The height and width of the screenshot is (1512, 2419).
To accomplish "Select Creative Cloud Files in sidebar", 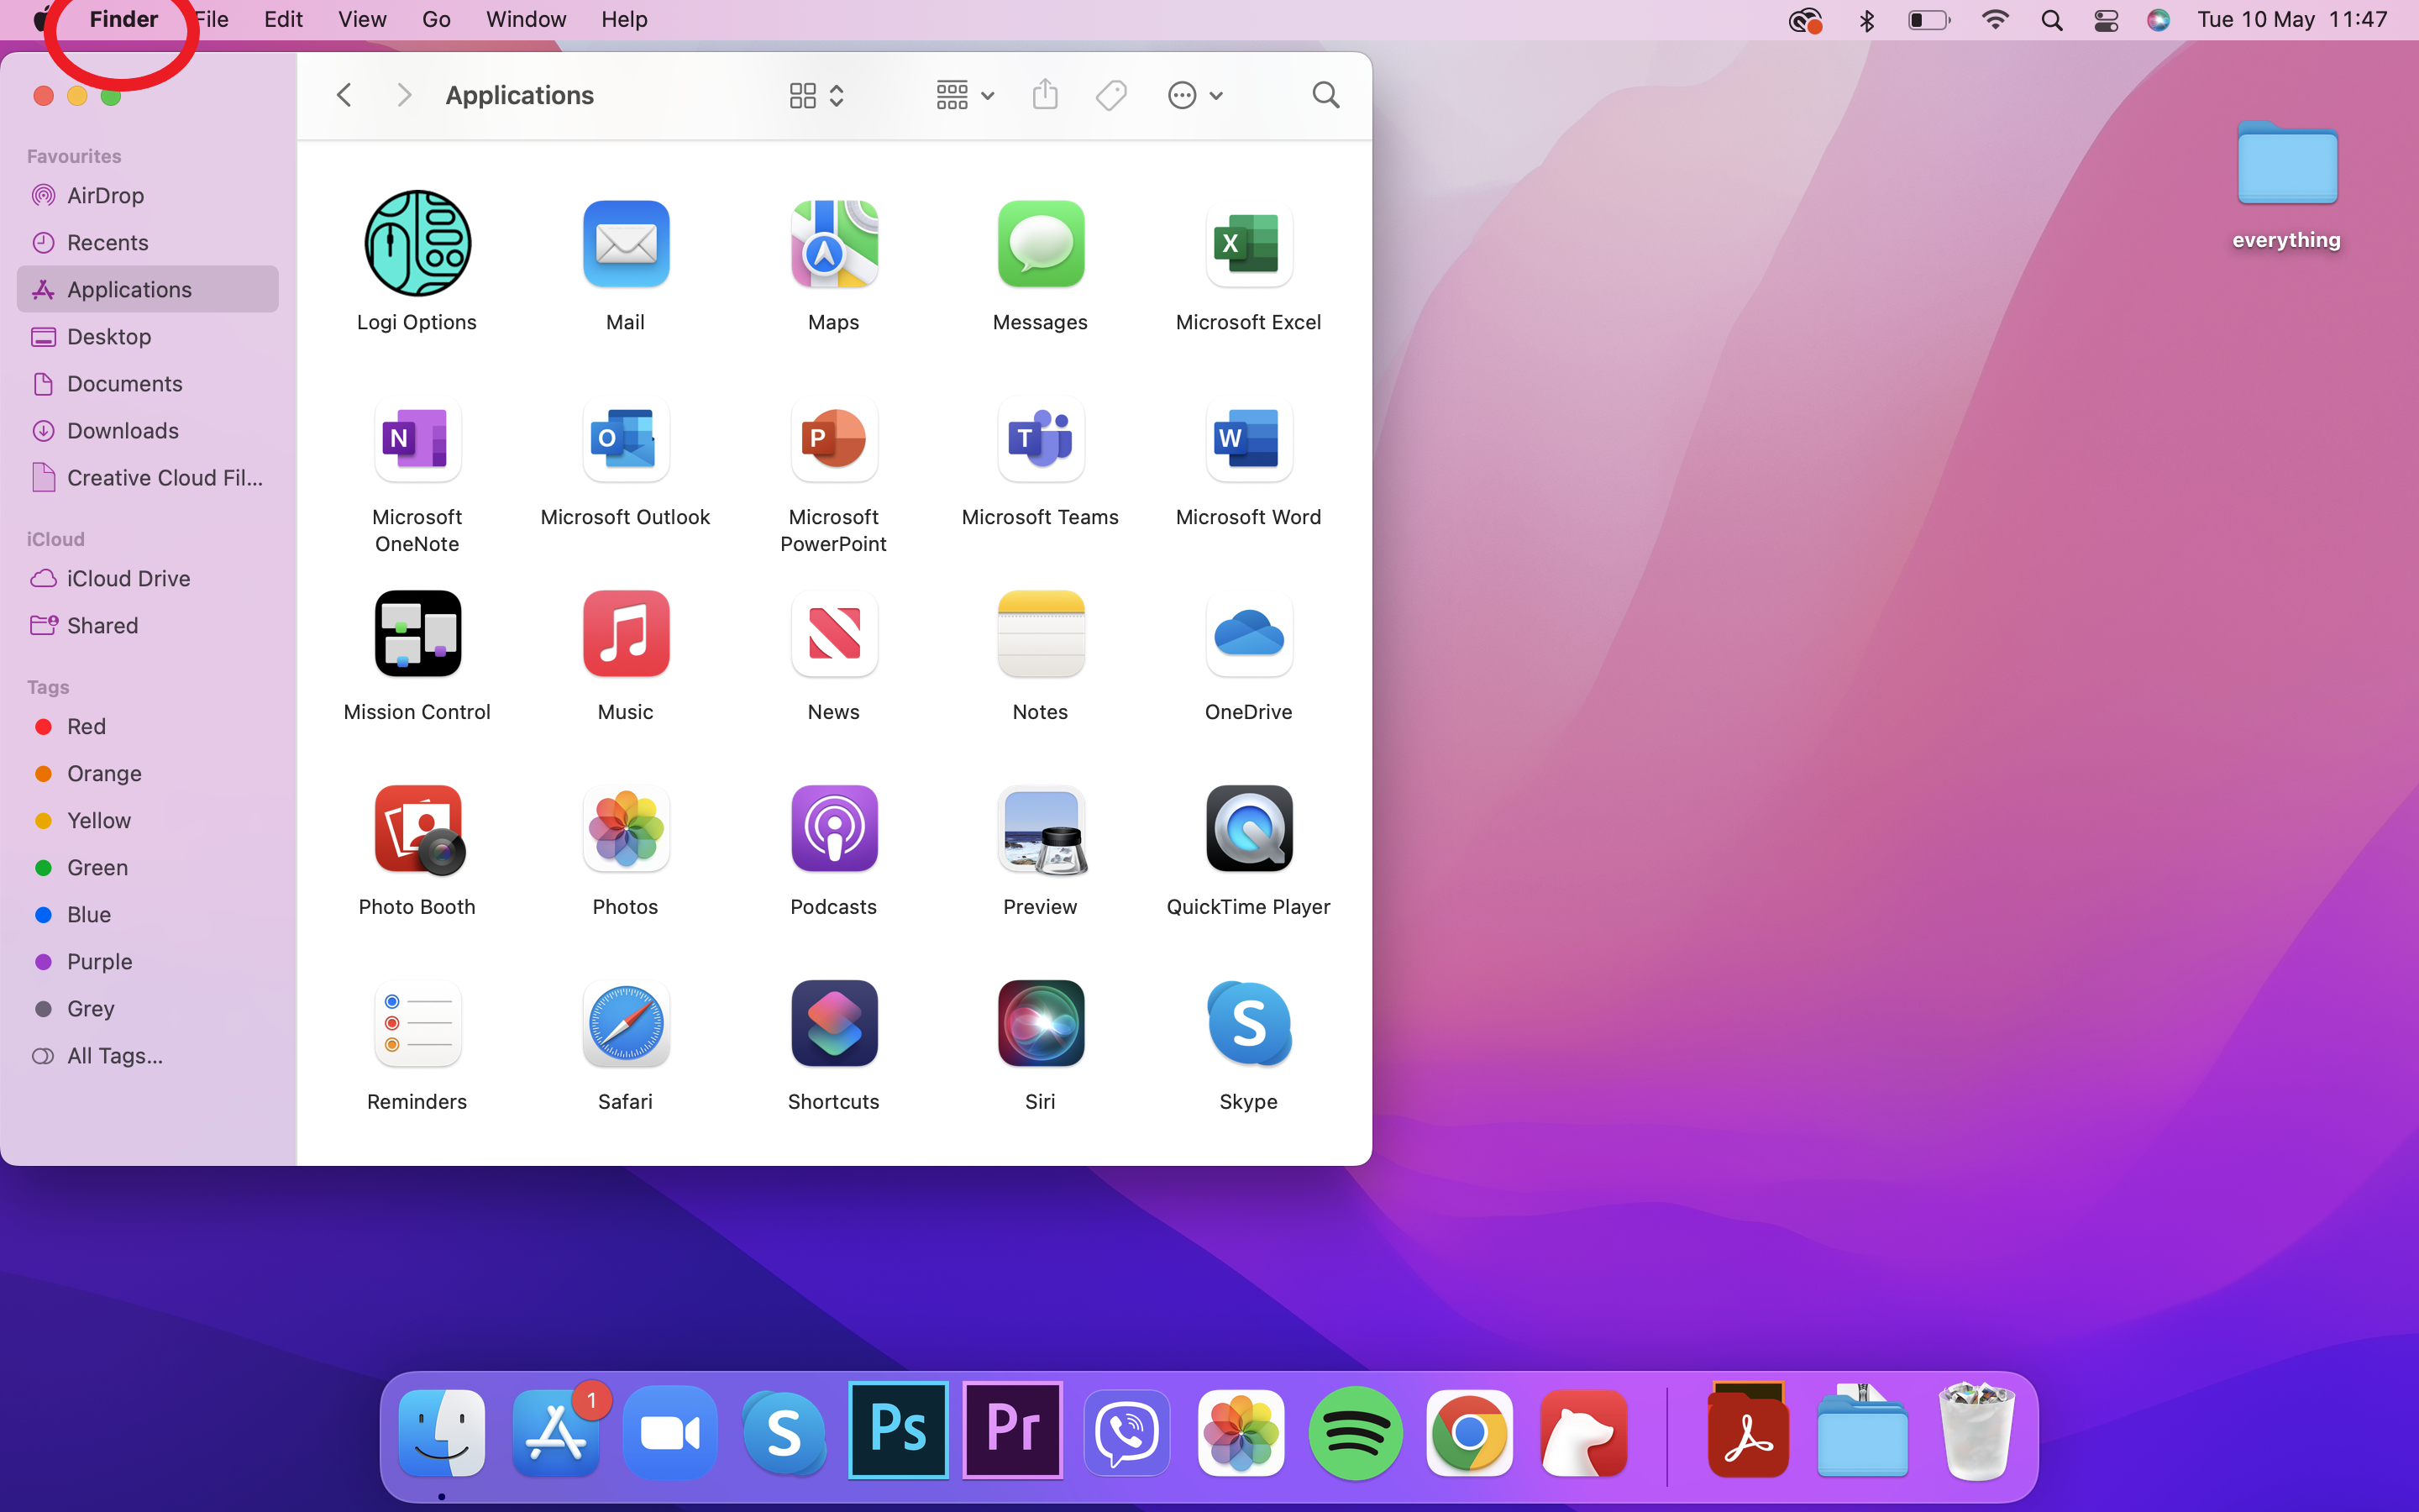I will point(148,477).
